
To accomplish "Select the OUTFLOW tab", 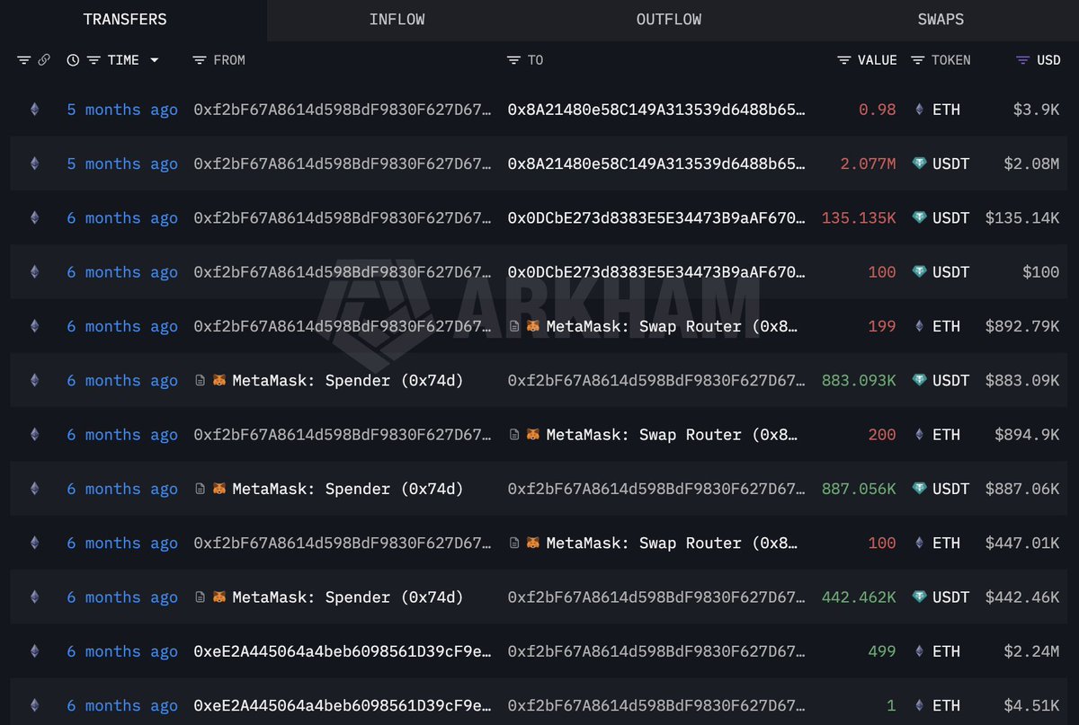I will click(669, 19).
